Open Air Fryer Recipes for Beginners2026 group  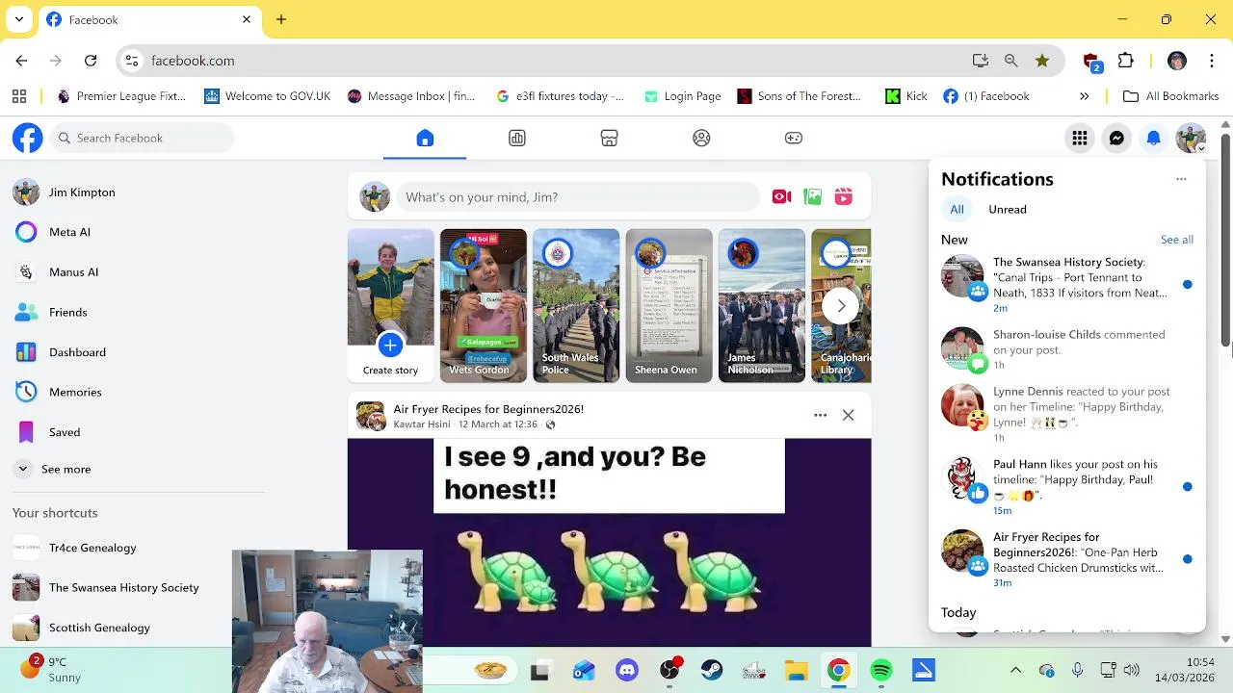point(488,409)
